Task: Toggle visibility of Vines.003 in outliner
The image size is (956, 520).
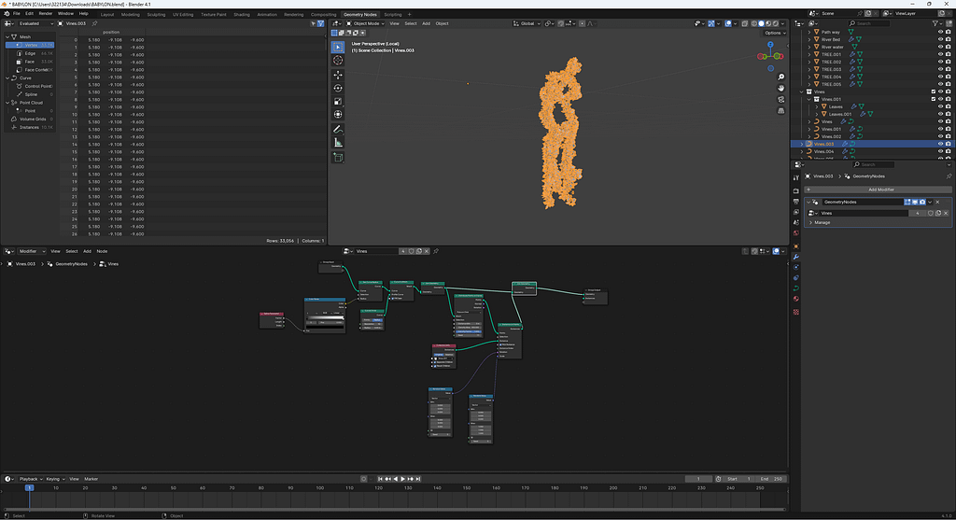Action: (940, 144)
